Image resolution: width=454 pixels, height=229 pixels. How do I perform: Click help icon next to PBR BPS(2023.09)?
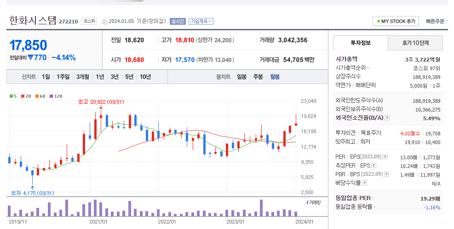coord(386,174)
